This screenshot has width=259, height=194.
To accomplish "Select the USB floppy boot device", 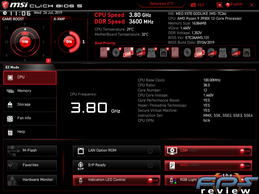I will 235,52.
